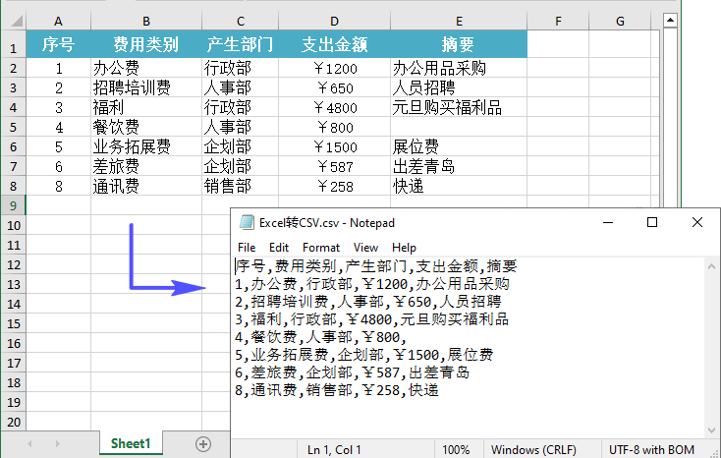Add a new sheet with the plus button
The image size is (721, 458).
[x=203, y=444]
